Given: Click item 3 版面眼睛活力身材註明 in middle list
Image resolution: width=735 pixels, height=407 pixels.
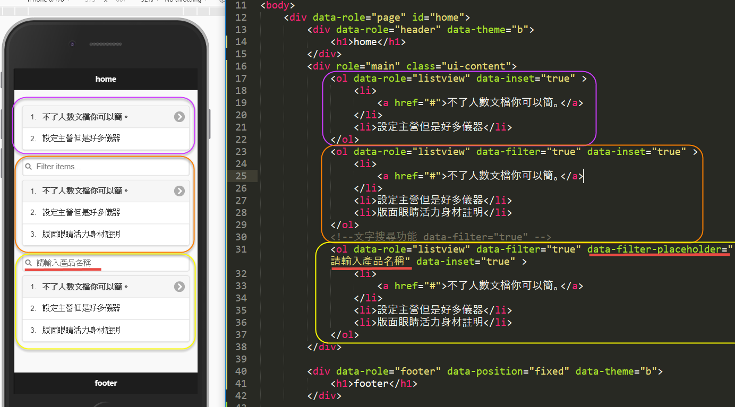Looking at the screenshot, I should [81, 234].
